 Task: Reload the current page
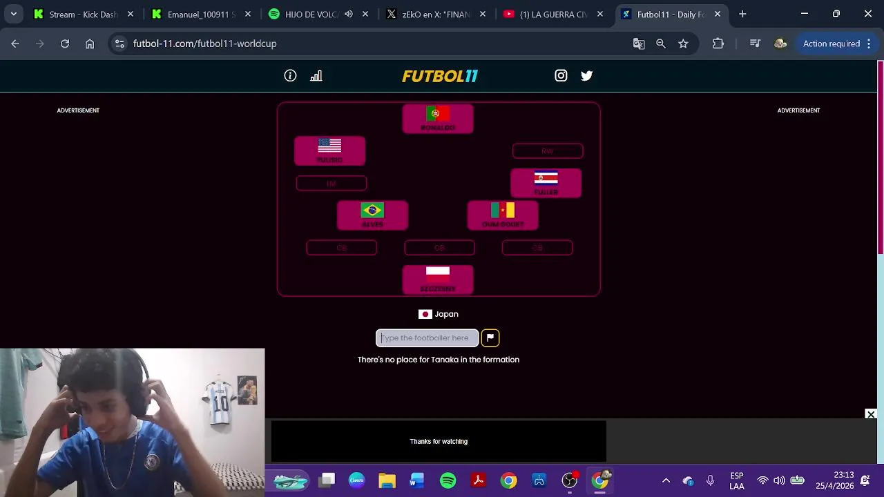65,43
